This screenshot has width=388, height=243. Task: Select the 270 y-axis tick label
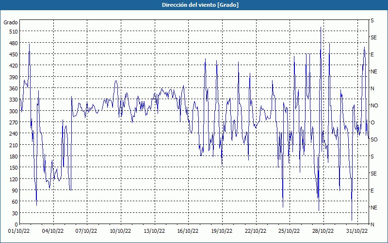(14, 122)
